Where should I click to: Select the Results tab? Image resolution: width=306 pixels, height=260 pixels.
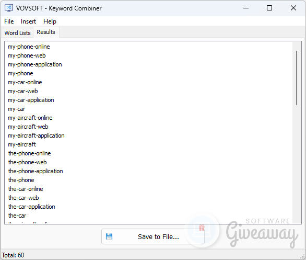coord(46,32)
